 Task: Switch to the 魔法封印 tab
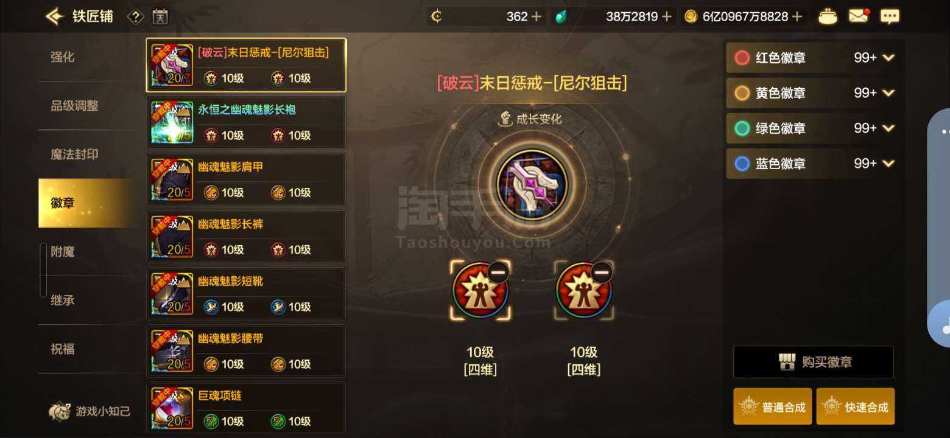[x=74, y=155]
